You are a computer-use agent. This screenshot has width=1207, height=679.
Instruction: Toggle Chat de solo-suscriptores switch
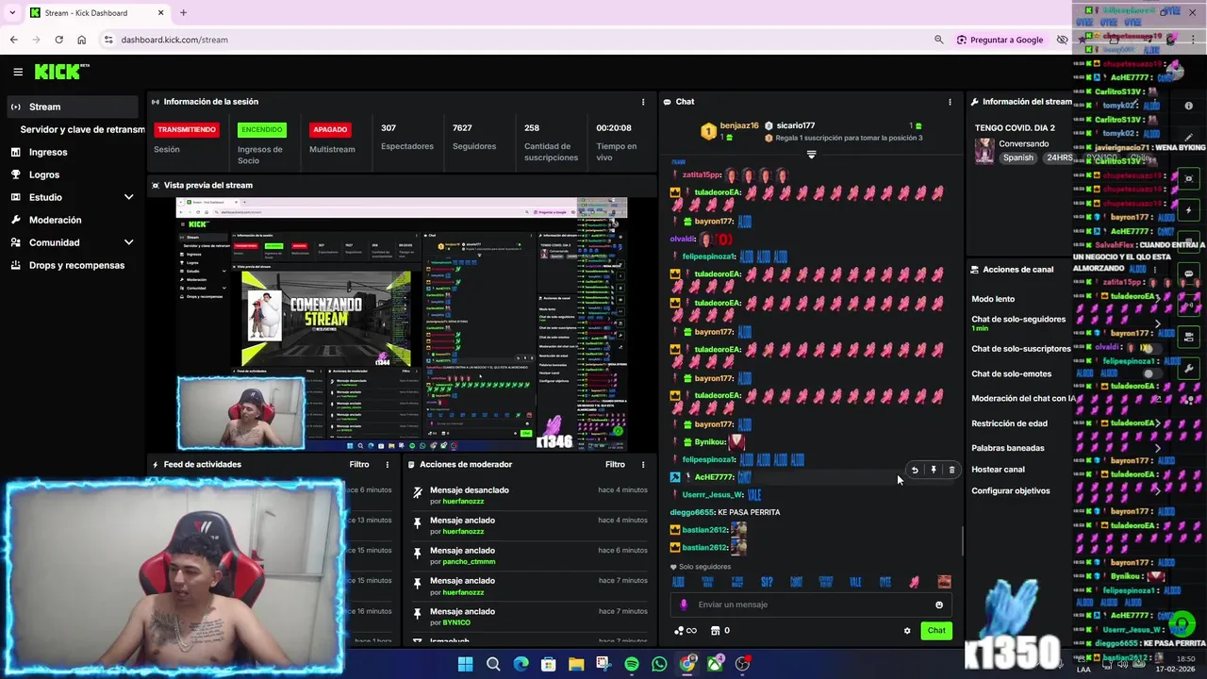point(1150,349)
